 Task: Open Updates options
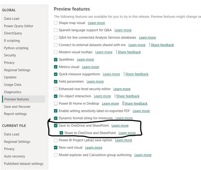coord(10,77)
